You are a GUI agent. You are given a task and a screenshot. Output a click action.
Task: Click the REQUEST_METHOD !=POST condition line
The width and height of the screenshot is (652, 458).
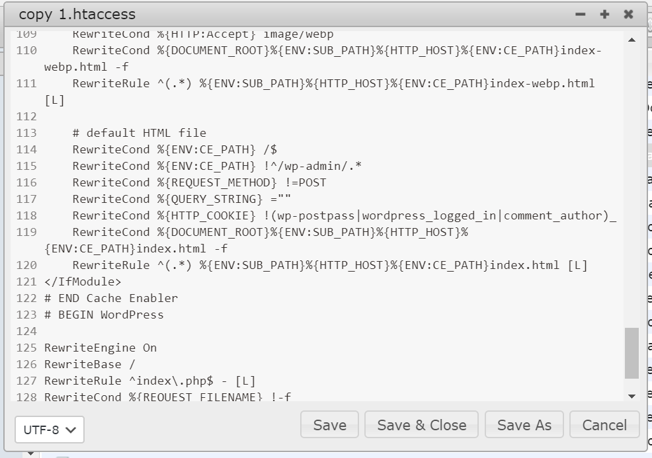(x=199, y=182)
